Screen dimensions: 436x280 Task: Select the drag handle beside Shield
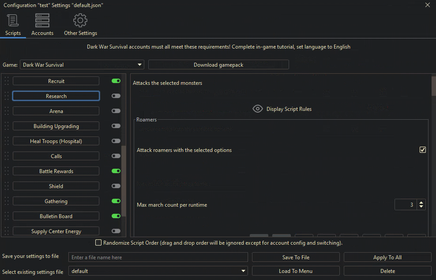click(x=7, y=186)
